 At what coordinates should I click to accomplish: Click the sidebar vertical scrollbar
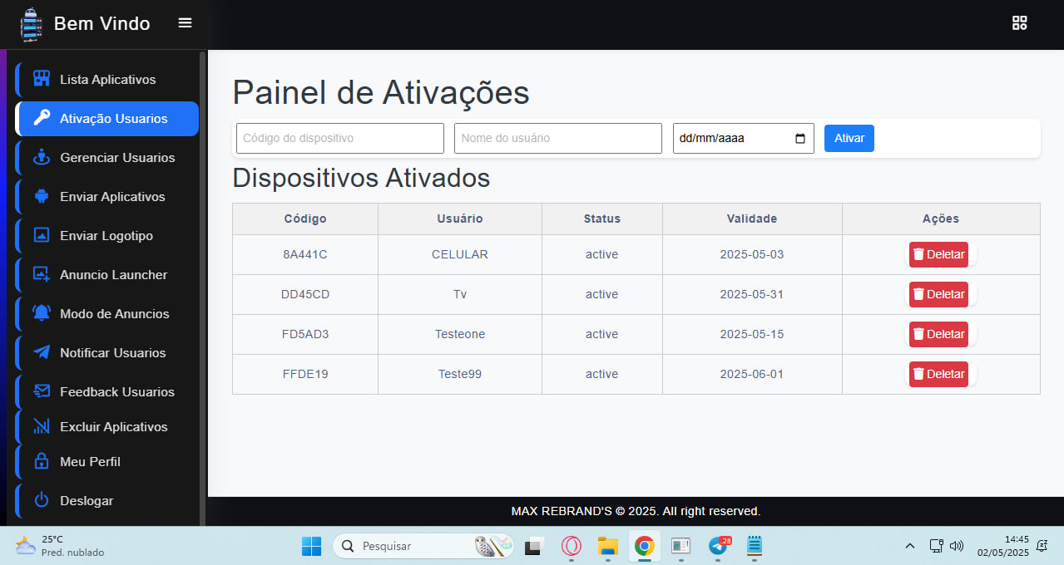coord(202,282)
